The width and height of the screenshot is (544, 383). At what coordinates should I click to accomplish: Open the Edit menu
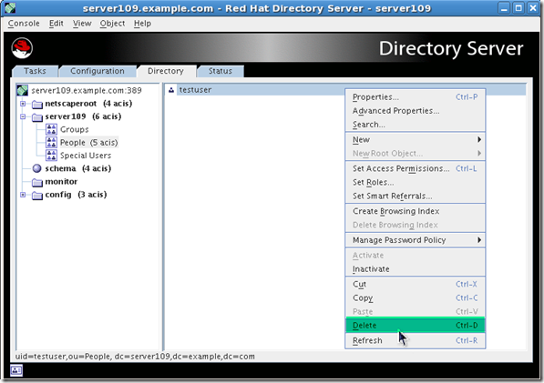tap(56, 24)
